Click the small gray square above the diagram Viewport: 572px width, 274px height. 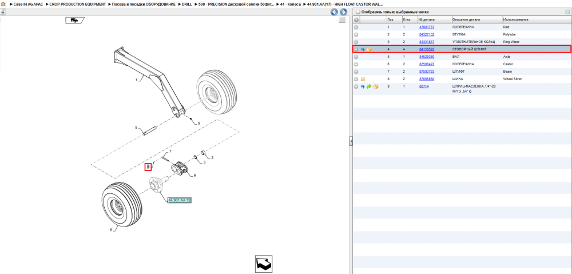coord(342,20)
